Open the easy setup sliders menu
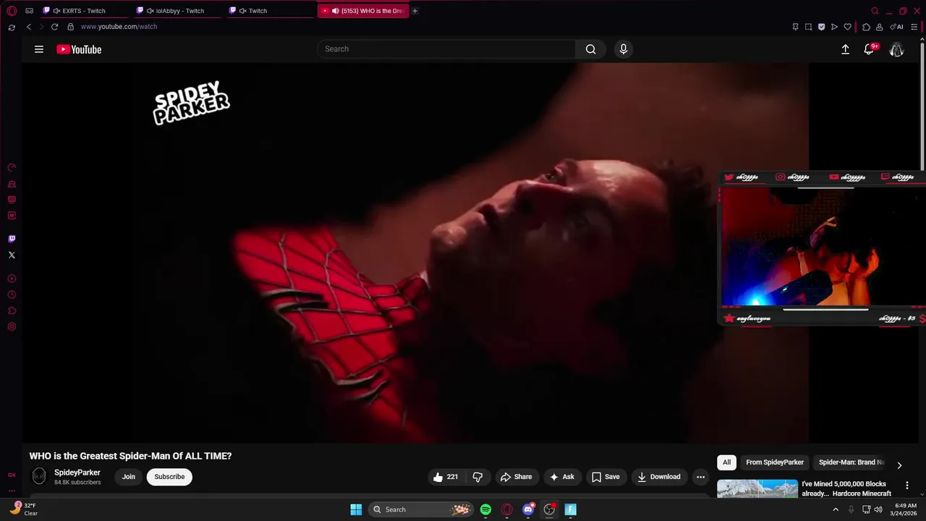This screenshot has height=521, width=926. 914,27
